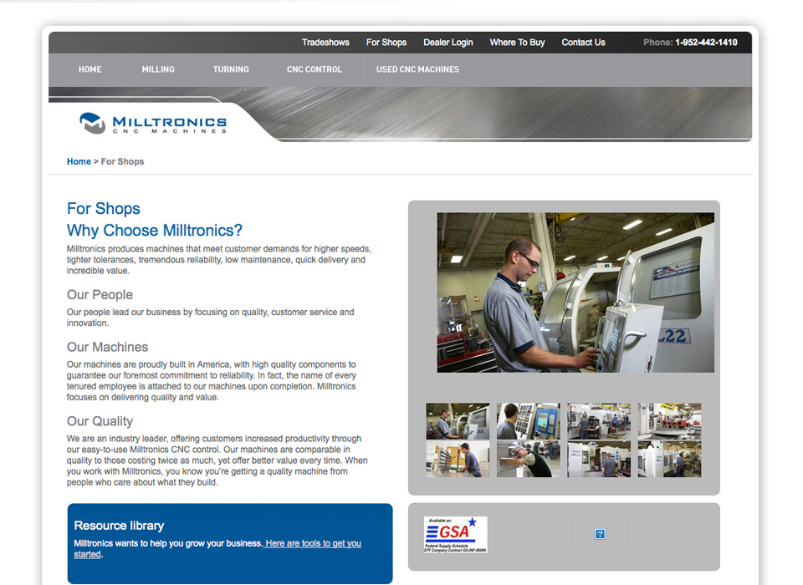Open the Tradeshows link in top bar

pos(325,43)
